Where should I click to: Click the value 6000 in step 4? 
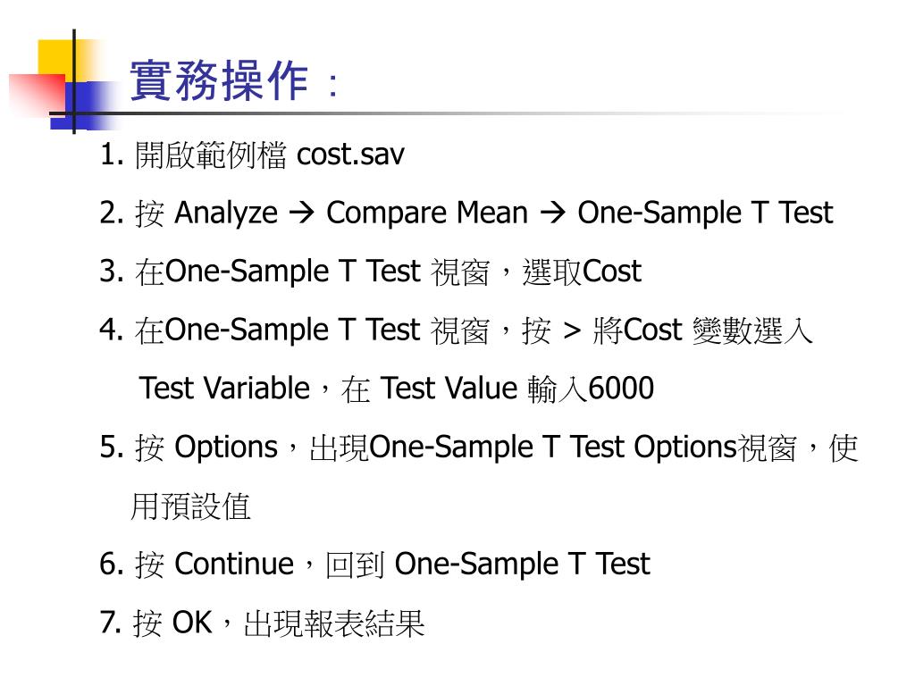tap(621, 388)
